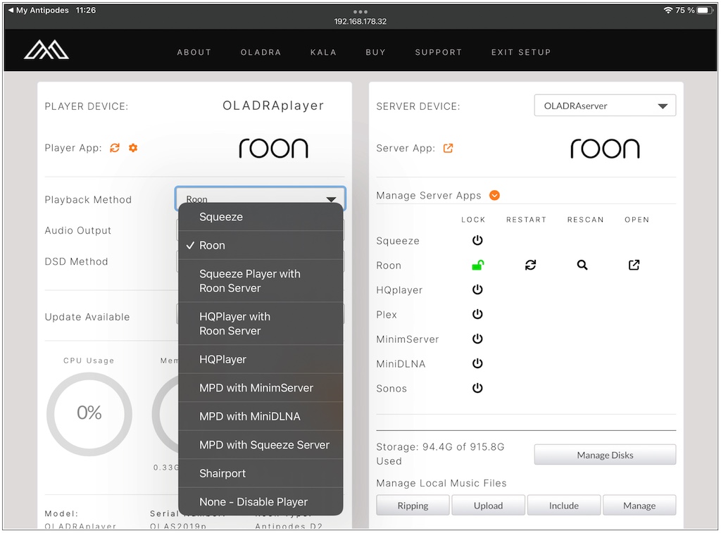Click the Antipodes mountain logo

(46, 50)
